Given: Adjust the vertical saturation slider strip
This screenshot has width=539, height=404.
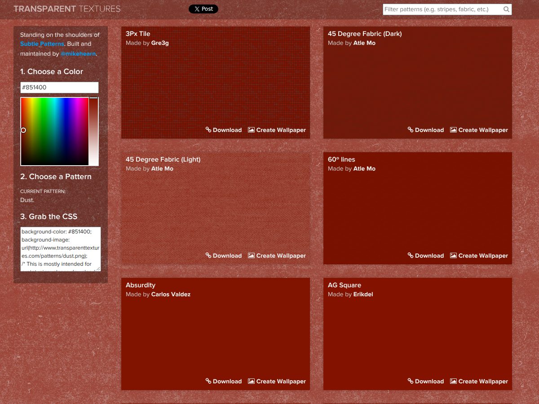Looking at the screenshot, I should tap(93, 132).
